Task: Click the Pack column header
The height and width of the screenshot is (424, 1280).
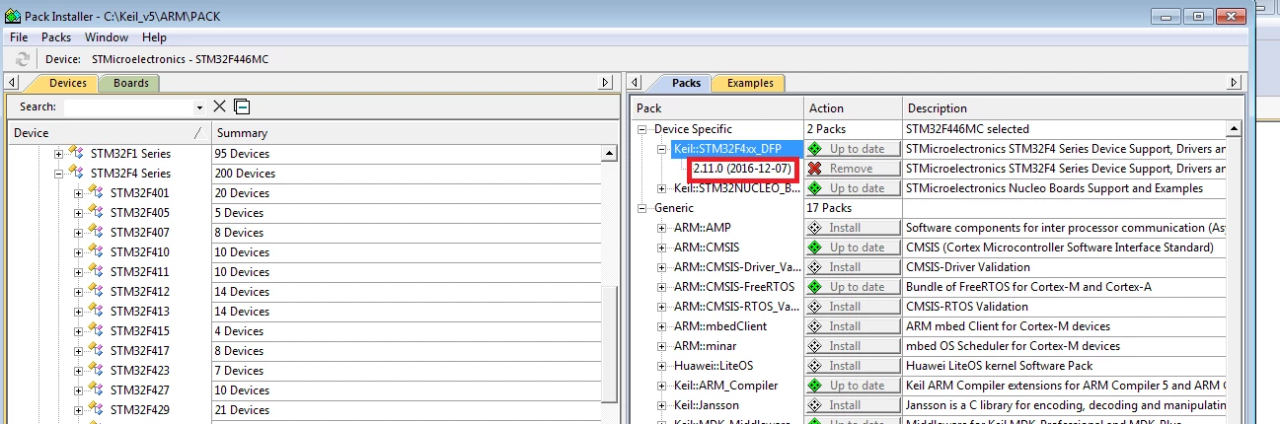Action: pyautogui.click(x=716, y=108)
